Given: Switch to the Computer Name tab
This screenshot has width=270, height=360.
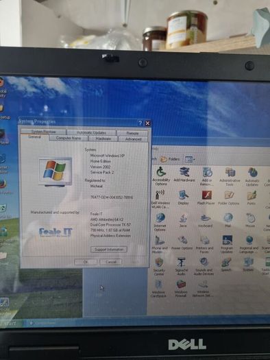Looking at the screenshot, I should pos(69,138).
